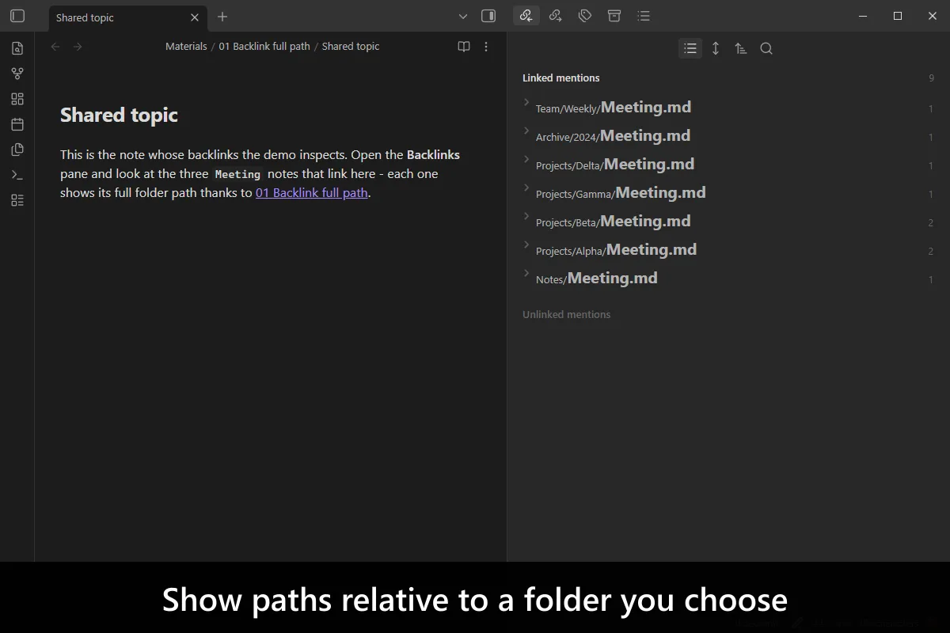
Task: Expand Projects/Beta/Meeting.md backlink chevron
Action: tap(526, 217)
